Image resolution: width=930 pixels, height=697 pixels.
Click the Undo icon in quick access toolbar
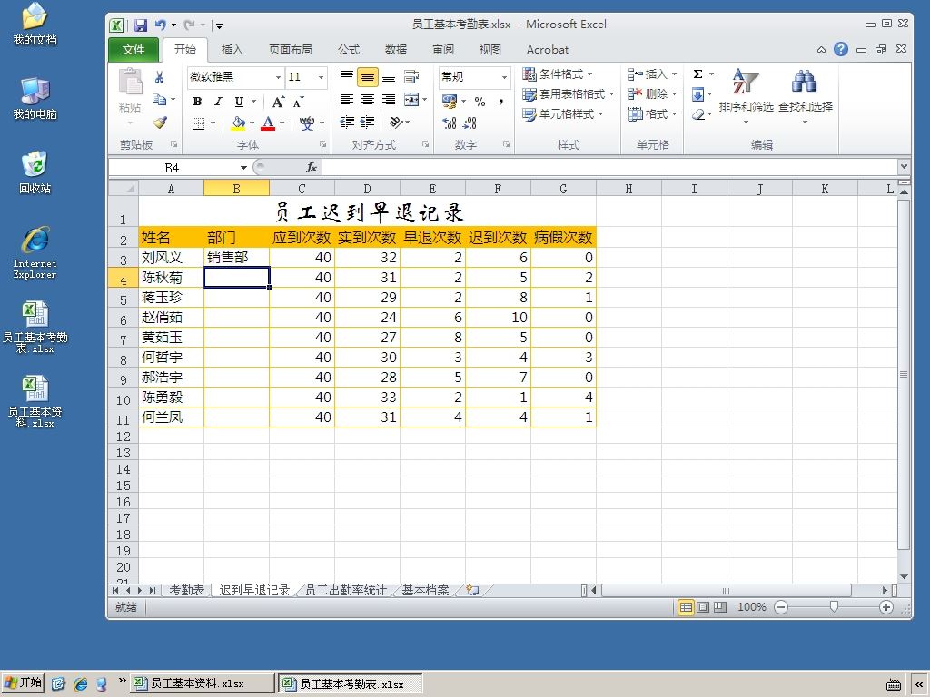click(x=160, y=25)
